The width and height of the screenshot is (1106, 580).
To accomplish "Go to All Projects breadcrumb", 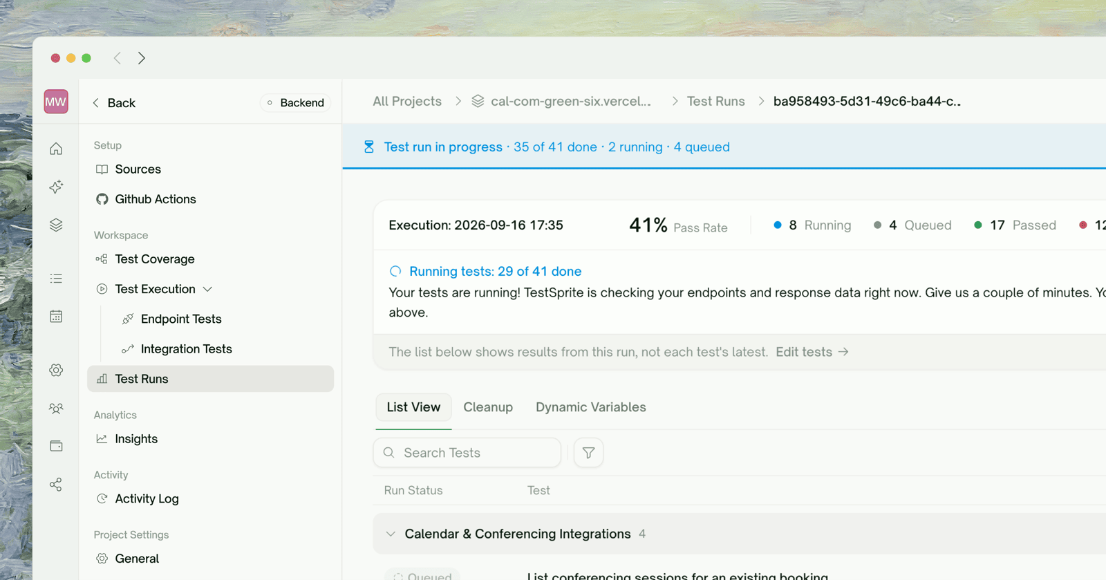I will [407, 101].
